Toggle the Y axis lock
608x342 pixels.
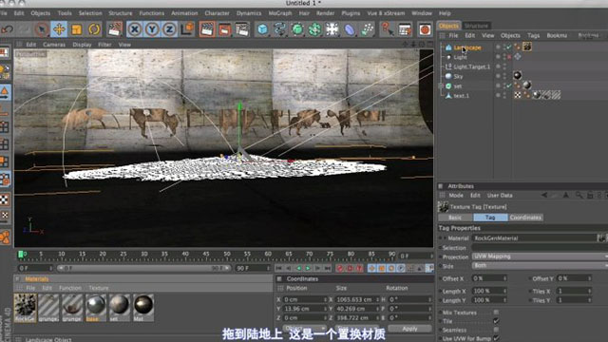(152, 29)
